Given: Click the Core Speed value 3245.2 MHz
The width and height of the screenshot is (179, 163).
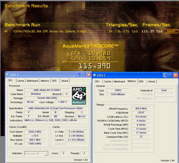Looking at the screenshot, I should coord(35,132).
